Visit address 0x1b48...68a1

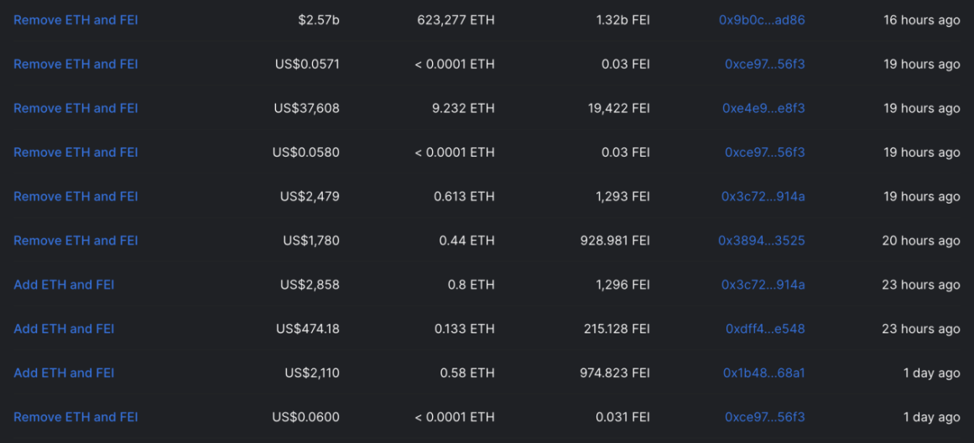(764, 373)
